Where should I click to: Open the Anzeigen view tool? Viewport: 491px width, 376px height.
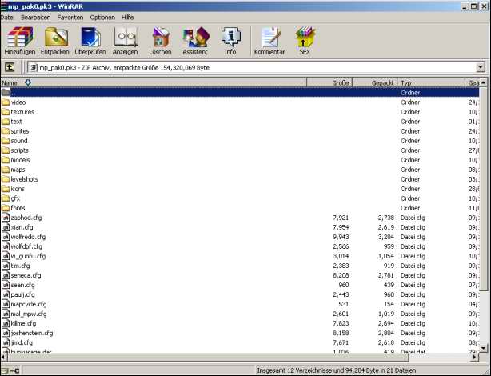tap(126, 41)
